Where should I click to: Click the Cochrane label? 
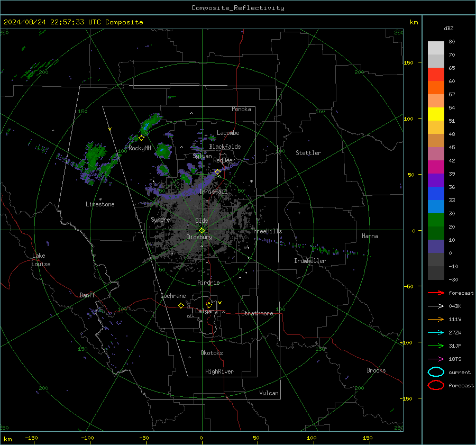(x=173, y=296)
